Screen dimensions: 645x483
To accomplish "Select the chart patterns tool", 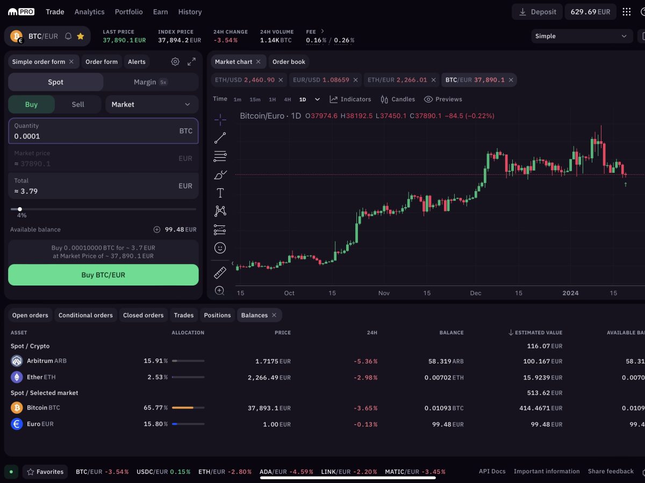I will click(220, 211).
